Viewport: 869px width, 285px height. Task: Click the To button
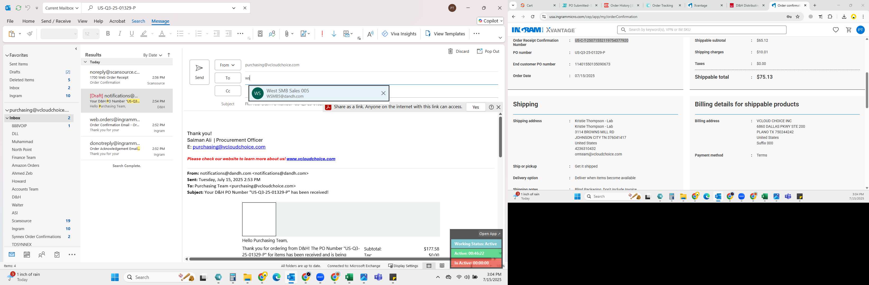228,78
